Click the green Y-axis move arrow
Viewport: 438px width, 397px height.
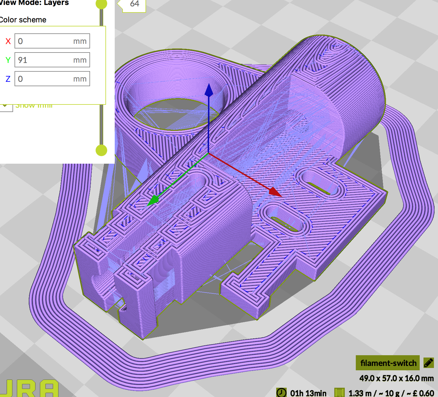[x=153, y=200]
